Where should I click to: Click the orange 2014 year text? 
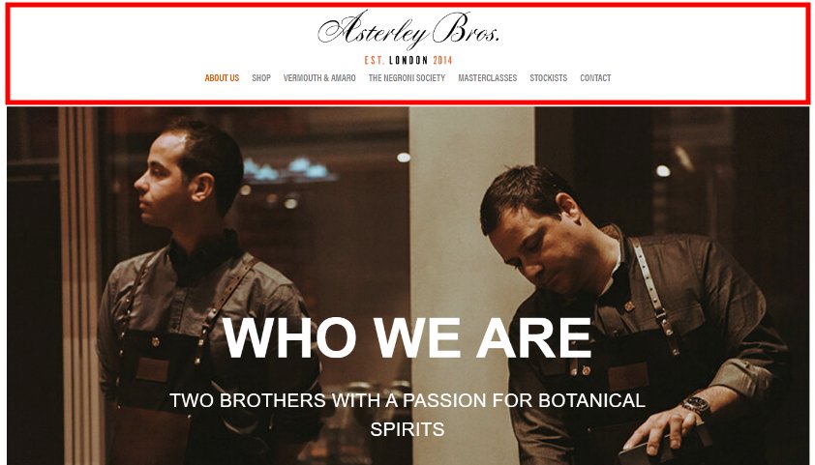coord(443,60)
